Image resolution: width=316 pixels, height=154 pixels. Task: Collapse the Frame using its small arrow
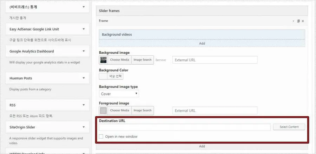(x=294, y=21)
